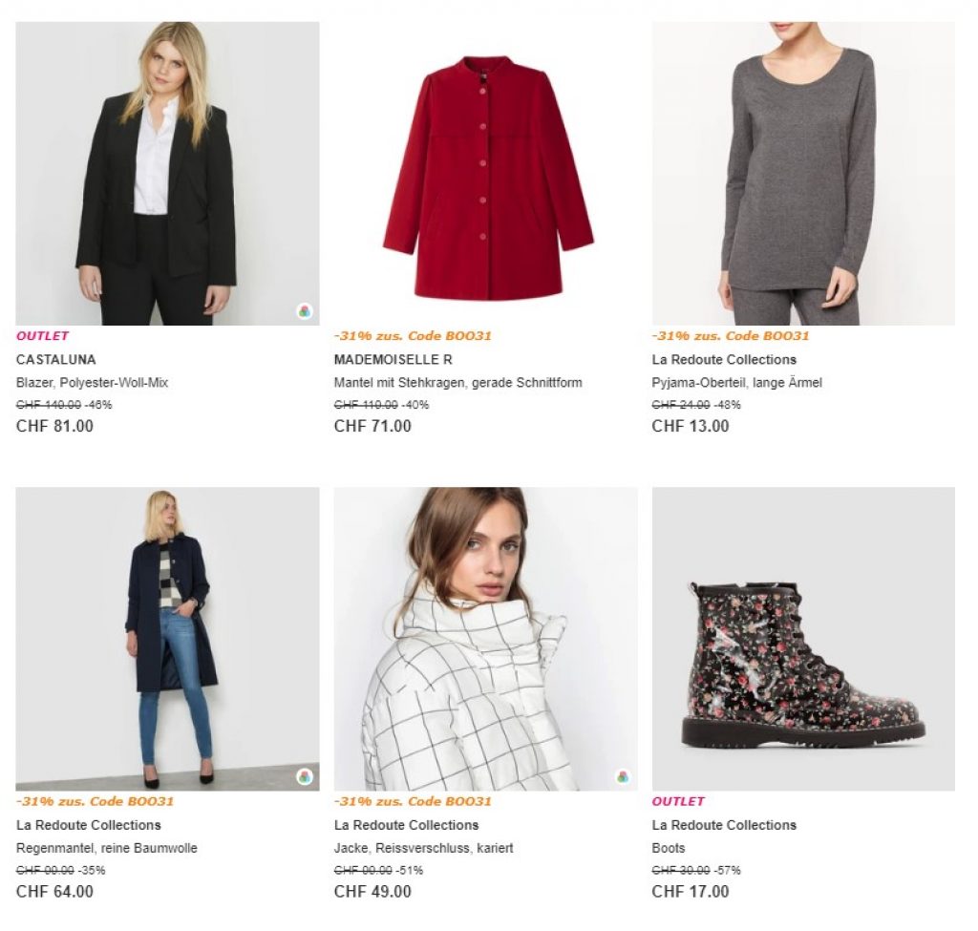Open the floral boots product image
This screenshot has height=931, width=978.
point(803,638)
